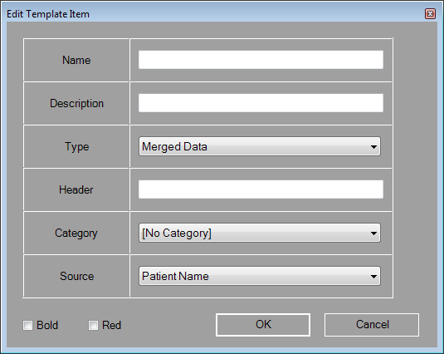Viewport: 444px width, 354px height.
Task: Enable the Bold checkbox
Action: (x=27, y=325)
